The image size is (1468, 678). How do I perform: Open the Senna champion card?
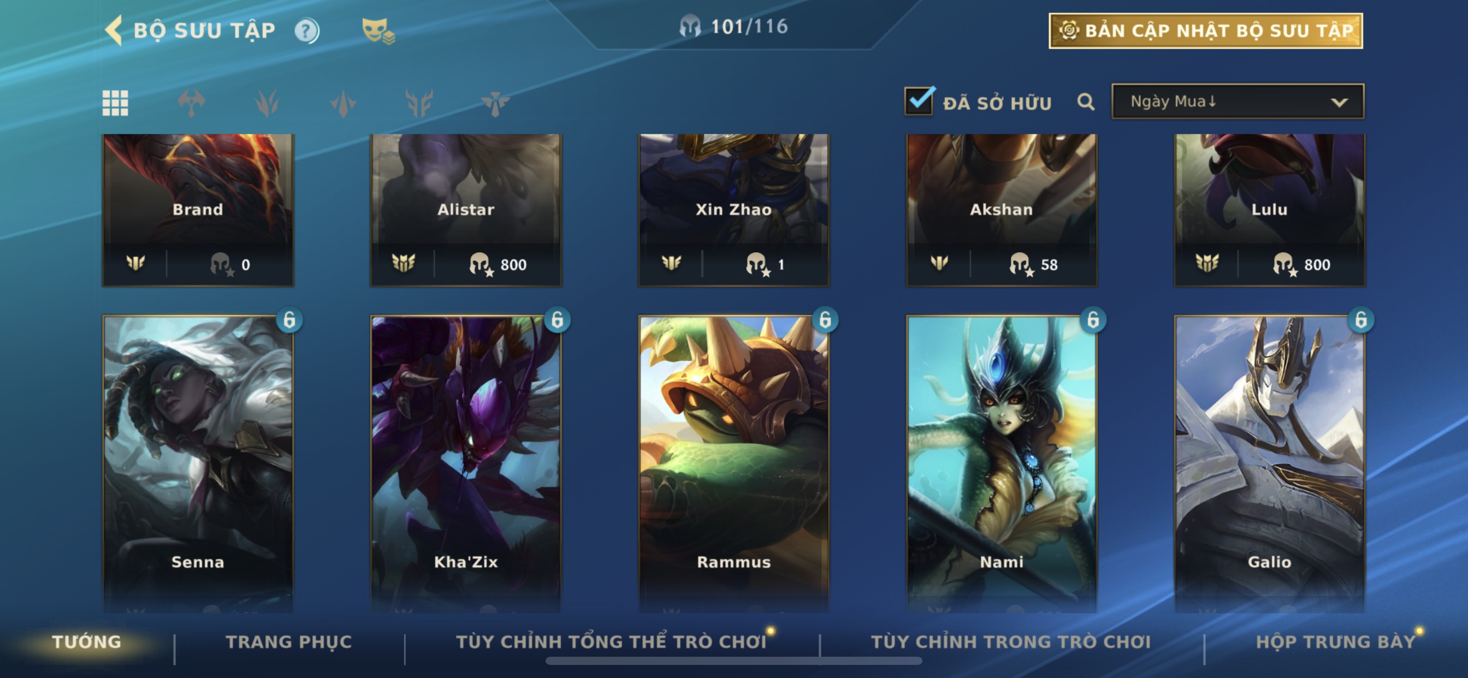[198, 462]
